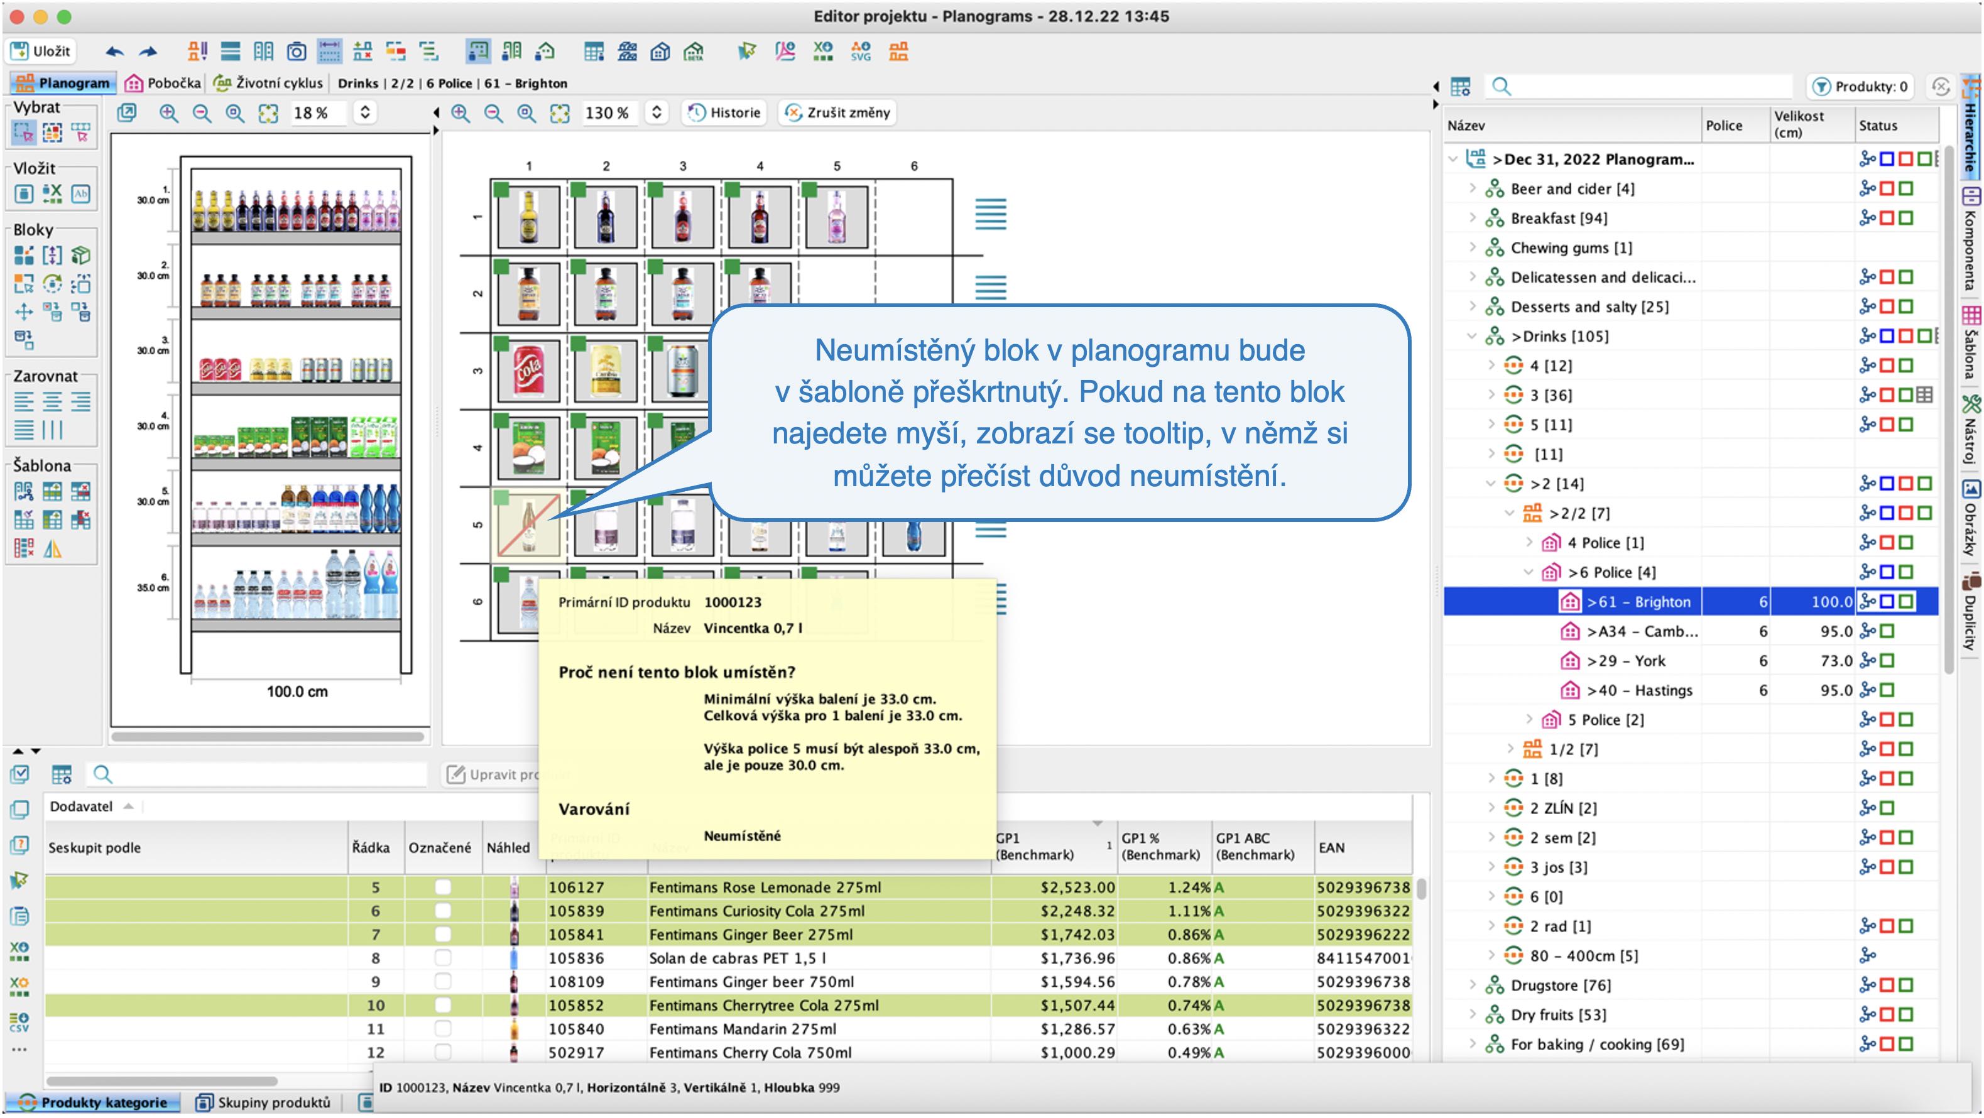
Task: Zoom in the planogram preview pane
Action: [168, 113]
